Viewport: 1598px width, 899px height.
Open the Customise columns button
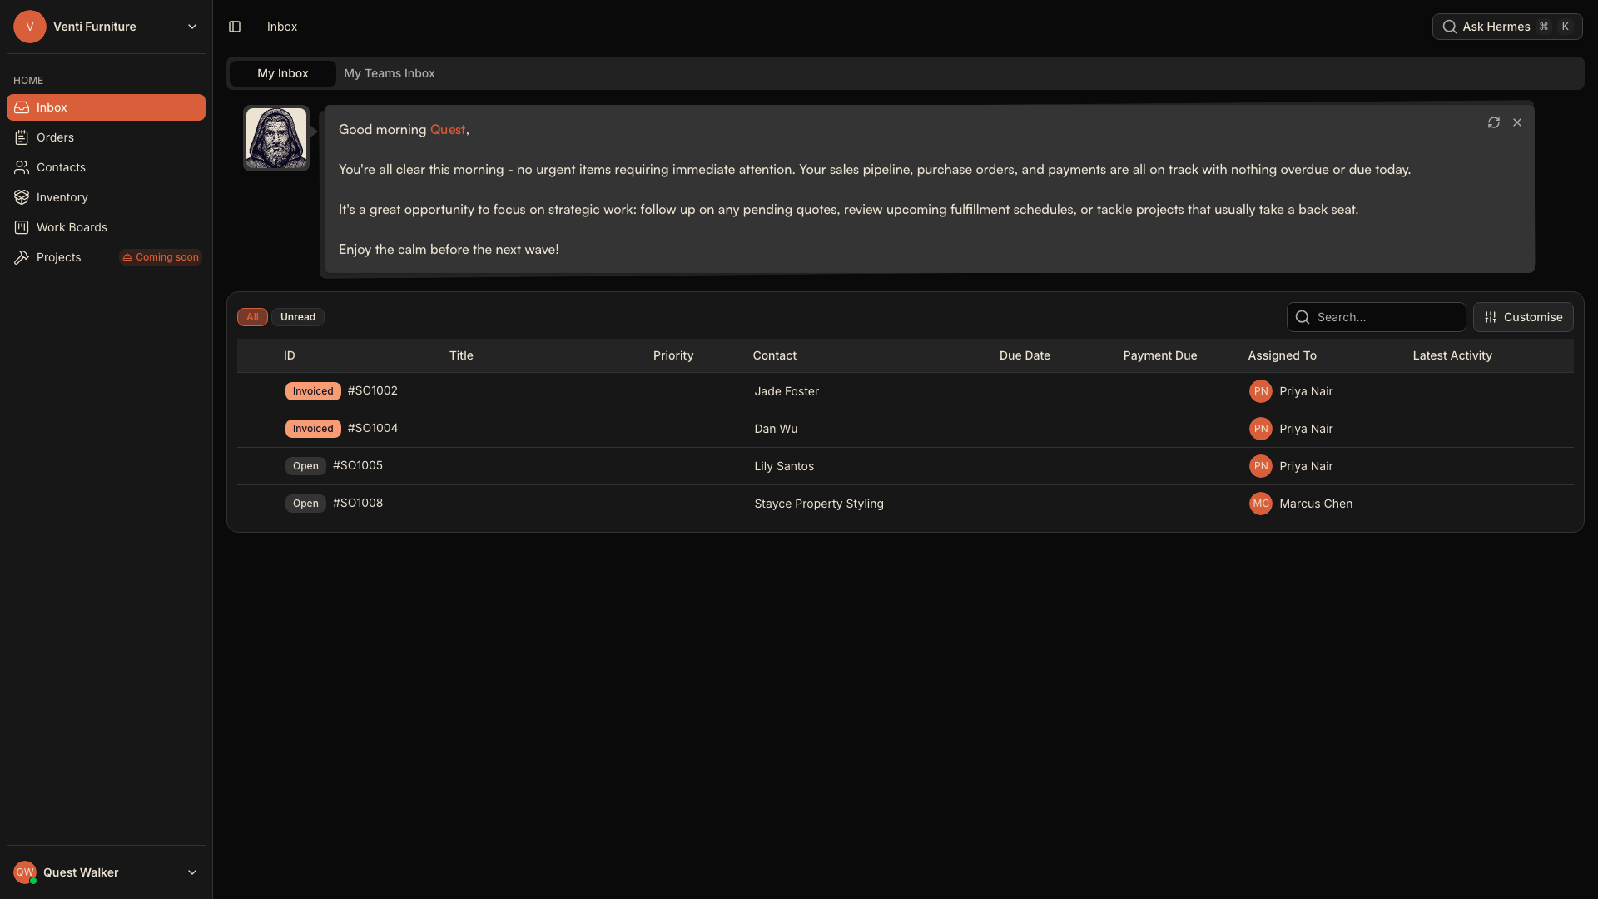(1523, 317)
